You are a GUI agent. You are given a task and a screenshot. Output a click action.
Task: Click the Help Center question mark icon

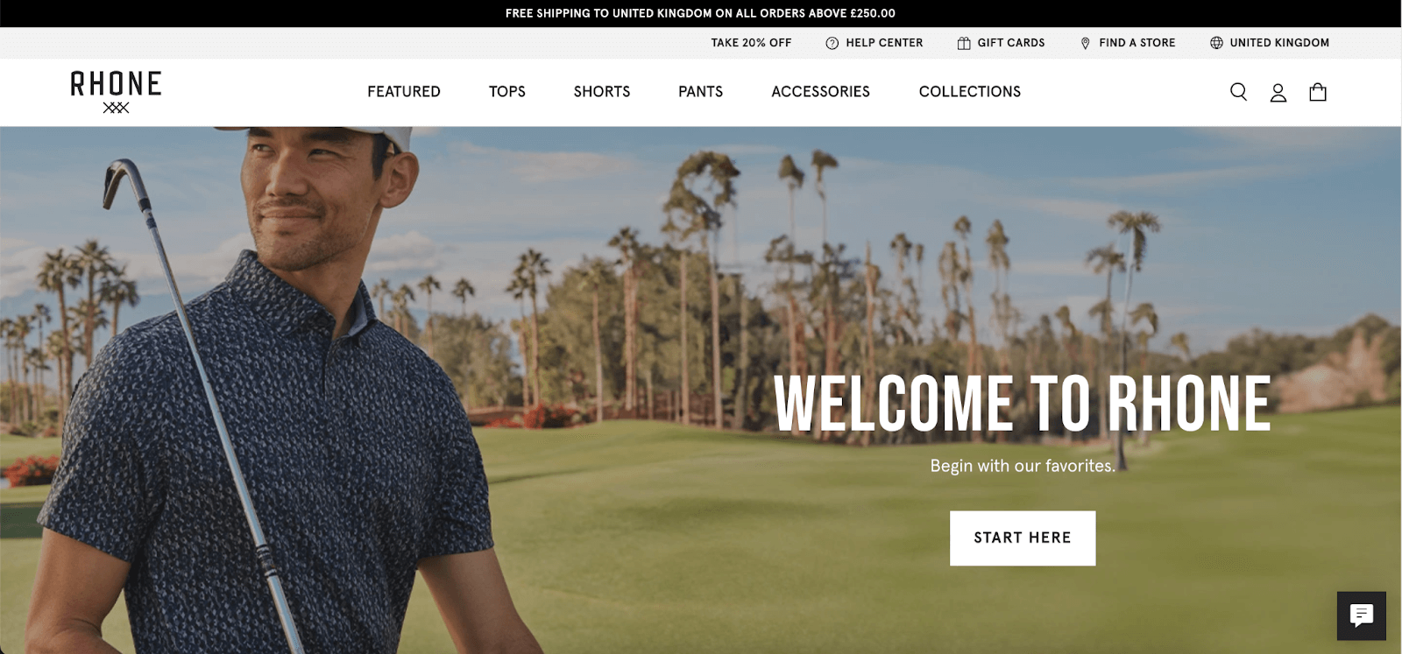(832, 43)
